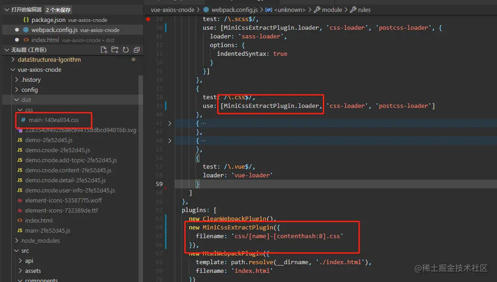
Task: Select main-140ea034.css in the dist folder
Action: tap(53, 120)
